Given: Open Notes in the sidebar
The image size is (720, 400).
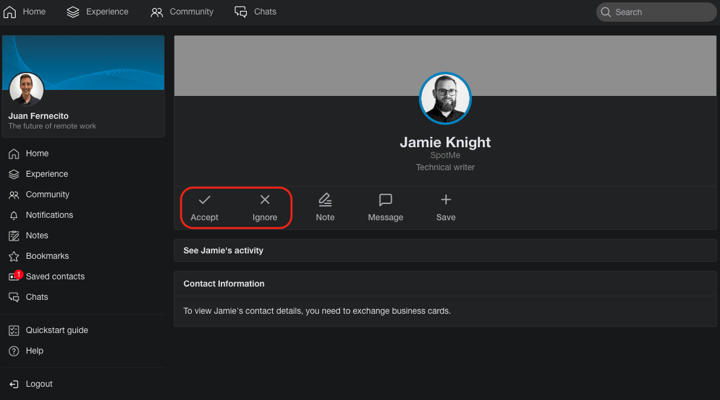Looking at the screenshot, I should pos(28,235).
